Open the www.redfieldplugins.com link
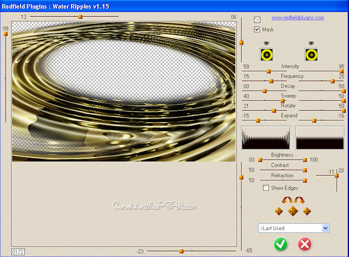Viewport: 349px width, 257px height. (x=298, y=18)
